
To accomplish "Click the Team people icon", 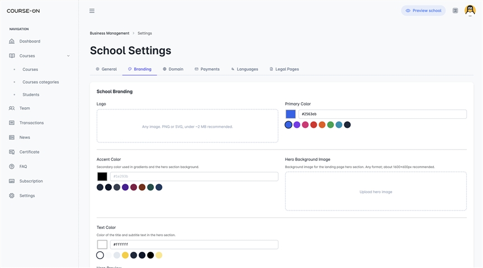I will [x=12, y=108].
